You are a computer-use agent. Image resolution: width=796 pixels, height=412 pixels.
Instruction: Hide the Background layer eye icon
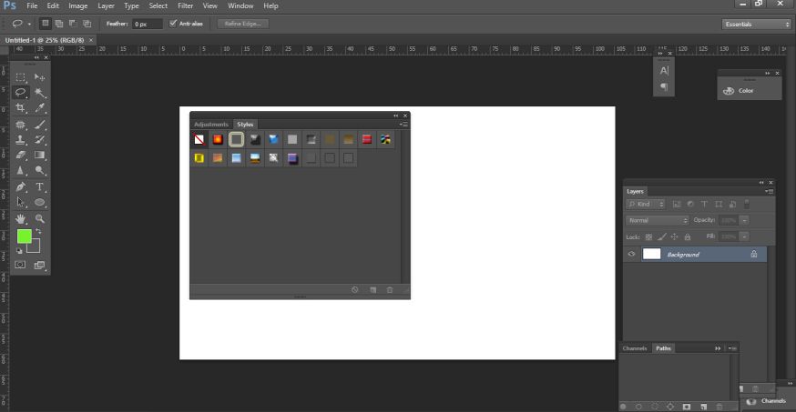(x=631, y=254)
